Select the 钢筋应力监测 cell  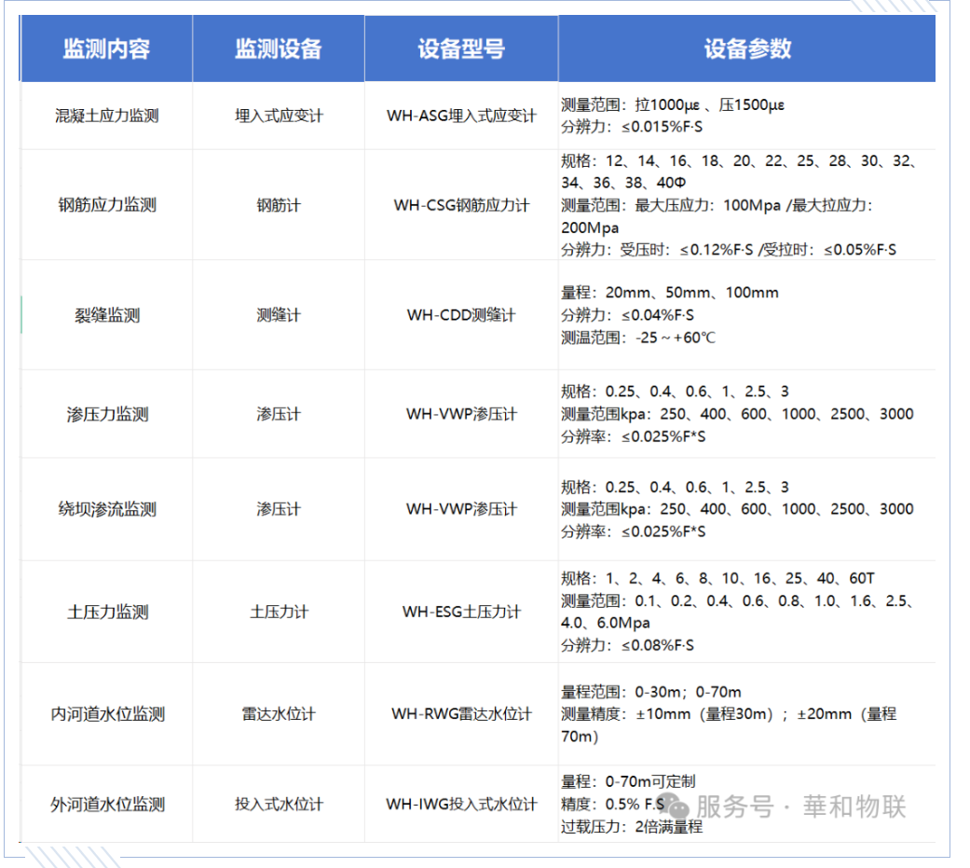click(106, 205)
